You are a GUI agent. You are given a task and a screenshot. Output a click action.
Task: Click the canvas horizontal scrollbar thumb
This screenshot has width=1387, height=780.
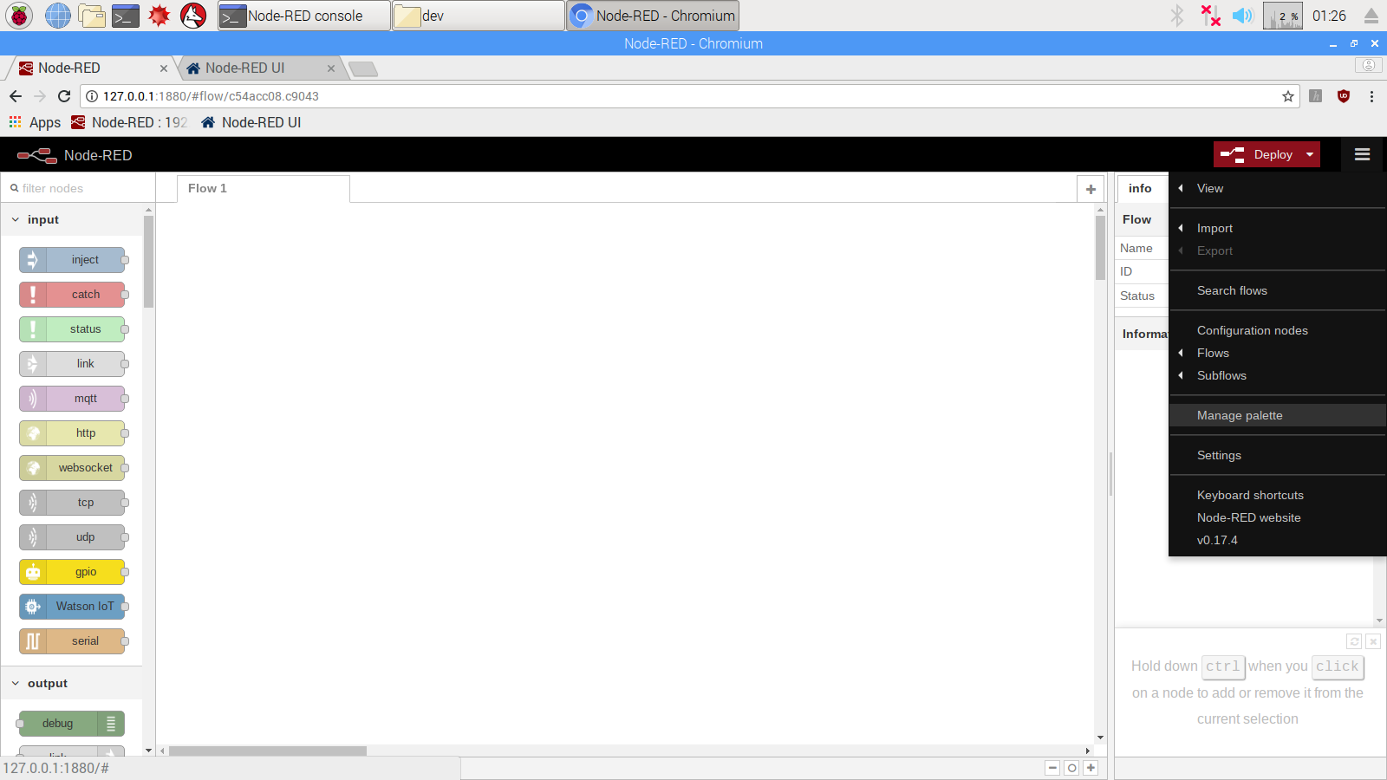[x=268, y=751]
